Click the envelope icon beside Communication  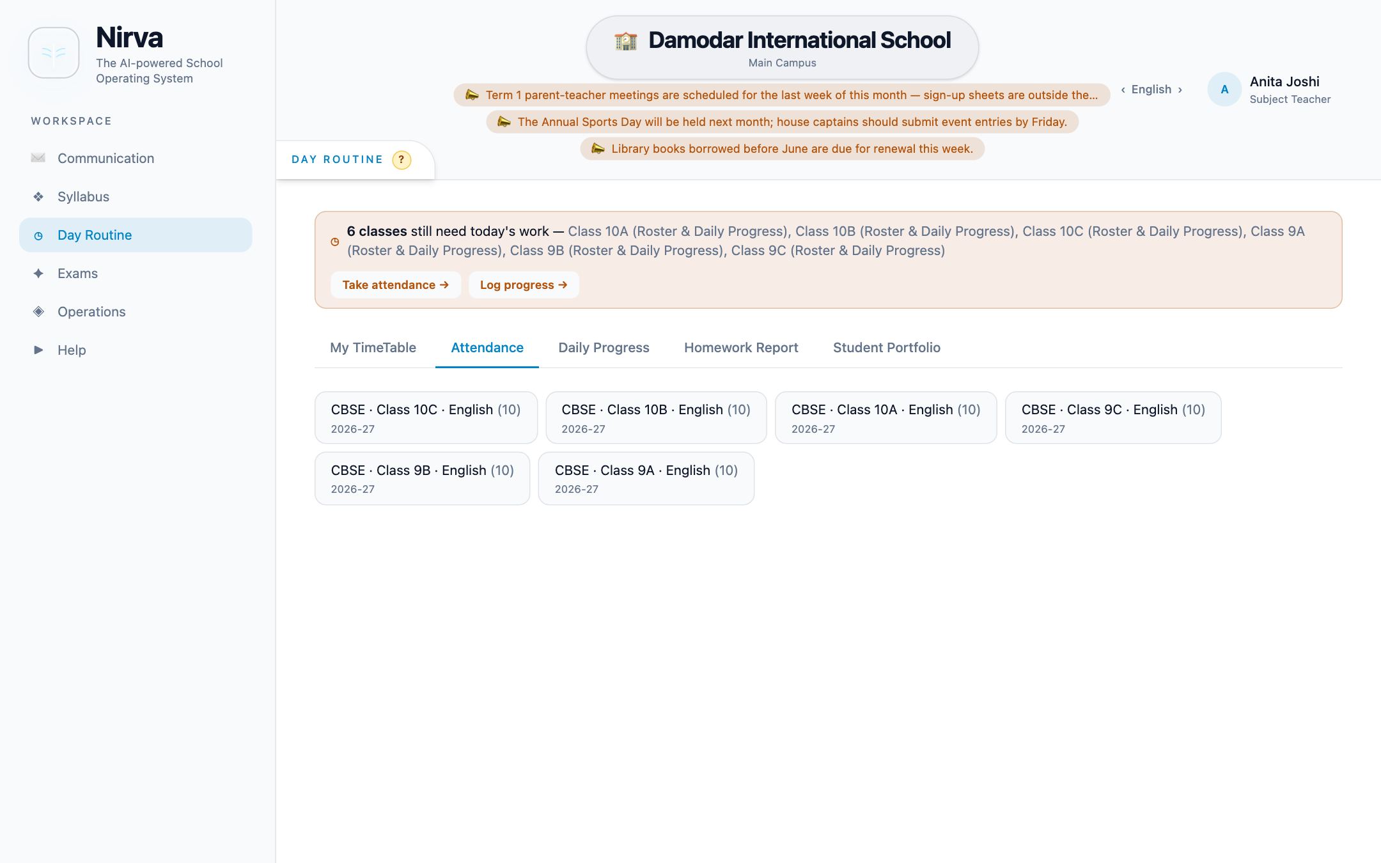click(x=38, y=158)
